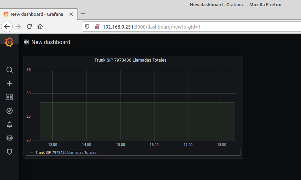
Task: Go back with the browser back arrow
Action: coord(8,27)
